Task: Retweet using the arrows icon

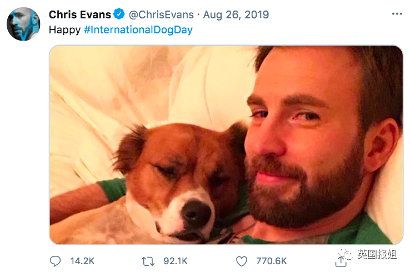Action: click(148, 261)
